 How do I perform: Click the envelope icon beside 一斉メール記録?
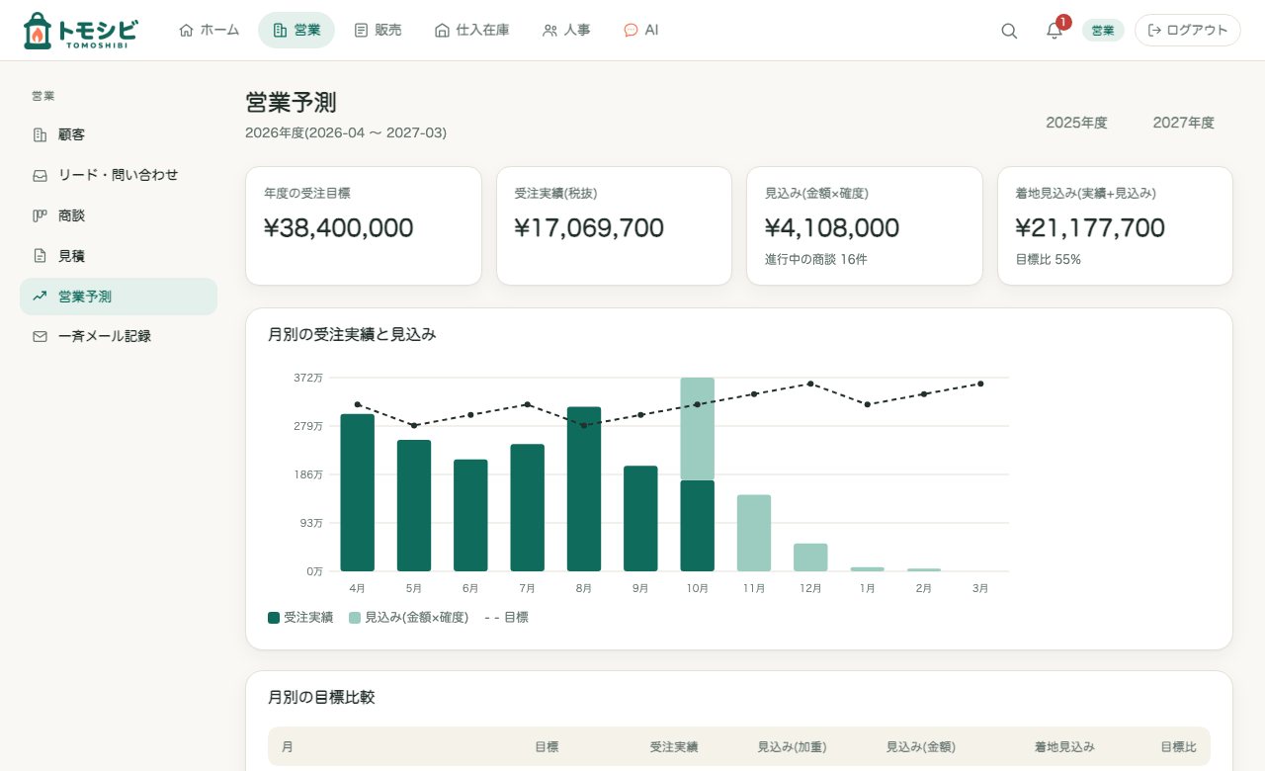[40, 336]
